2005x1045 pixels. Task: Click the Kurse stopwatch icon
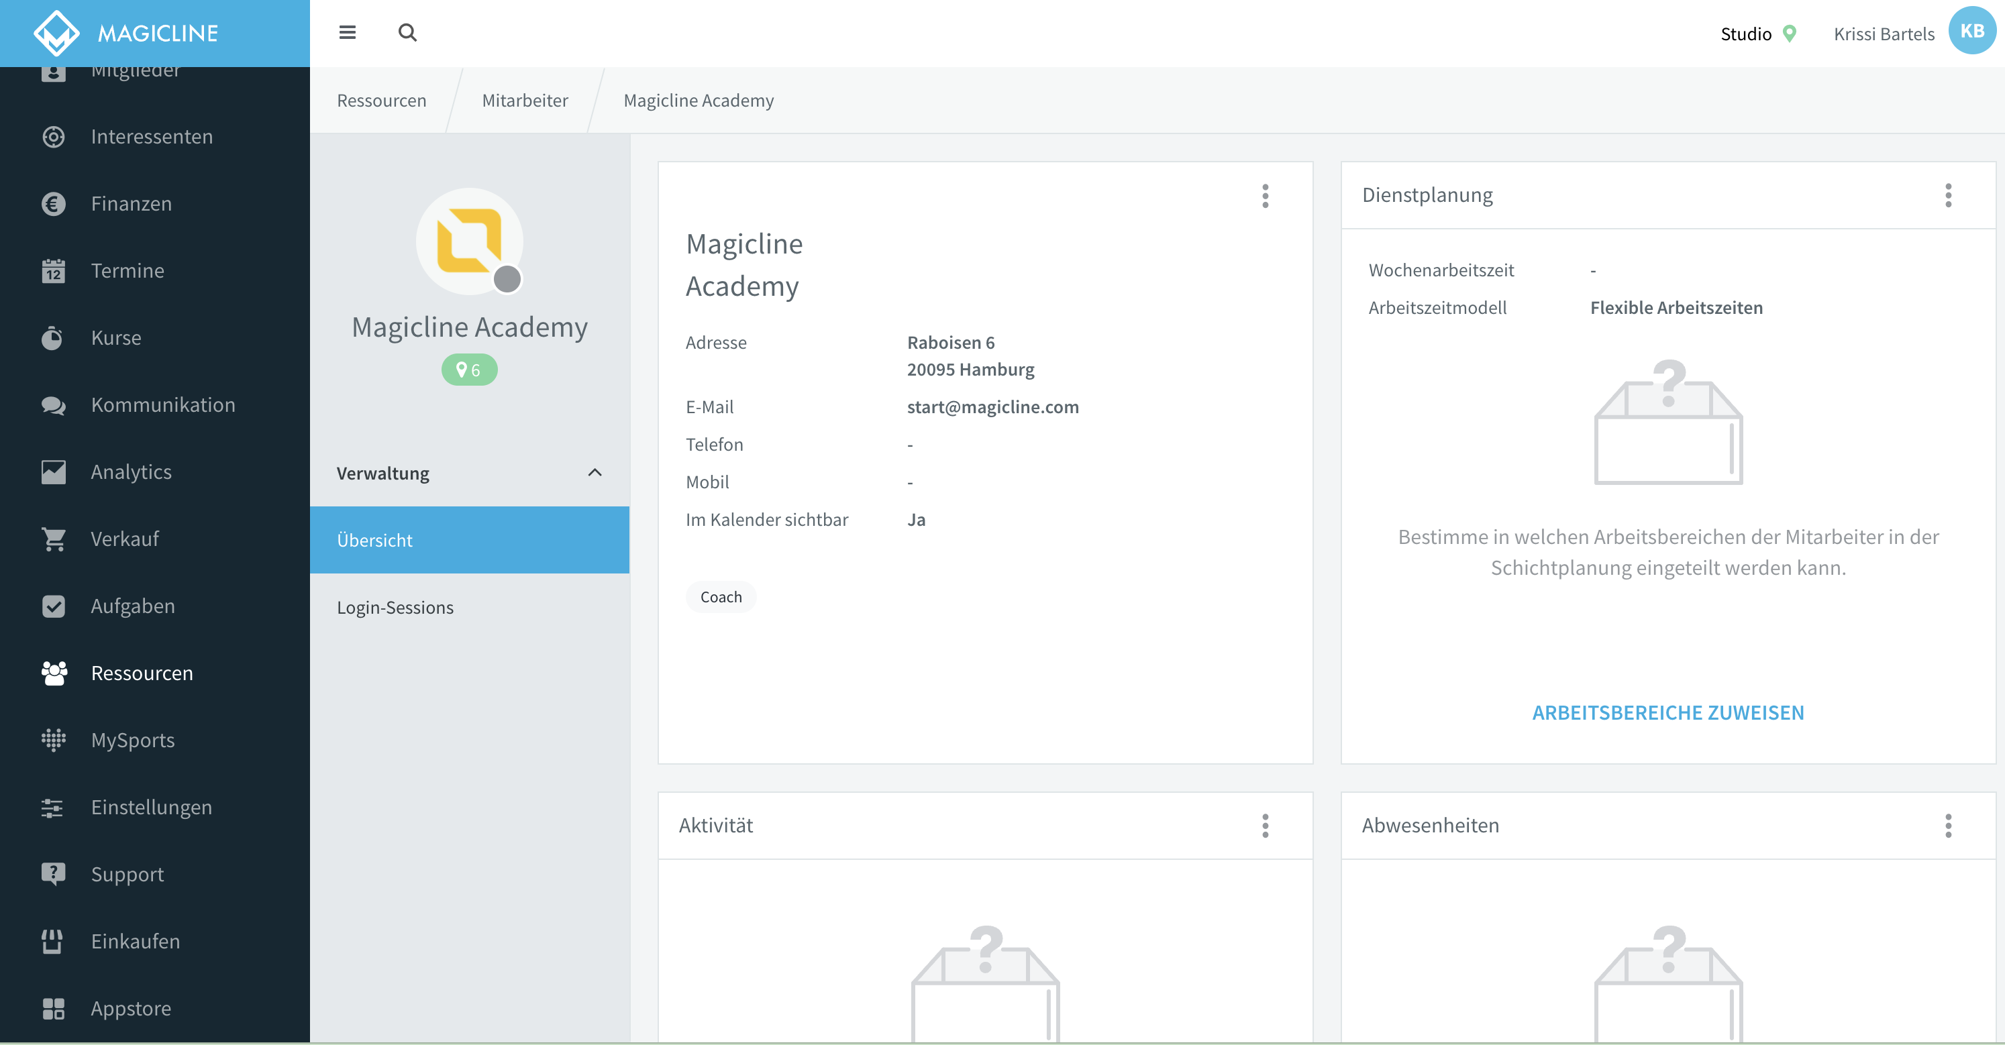coord(53,337)
